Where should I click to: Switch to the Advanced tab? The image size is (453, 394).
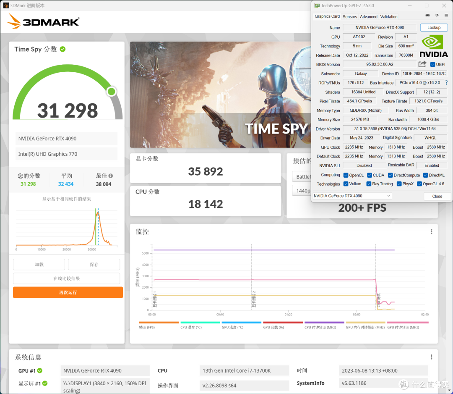pos(368,17)
